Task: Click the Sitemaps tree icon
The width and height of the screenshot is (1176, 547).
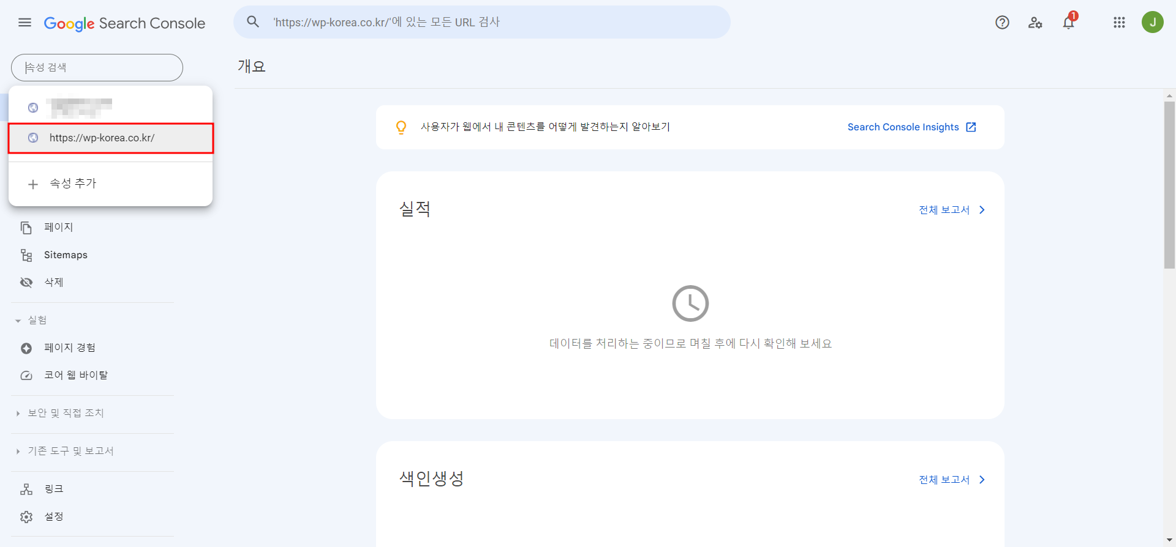Action: click(26, 255)
